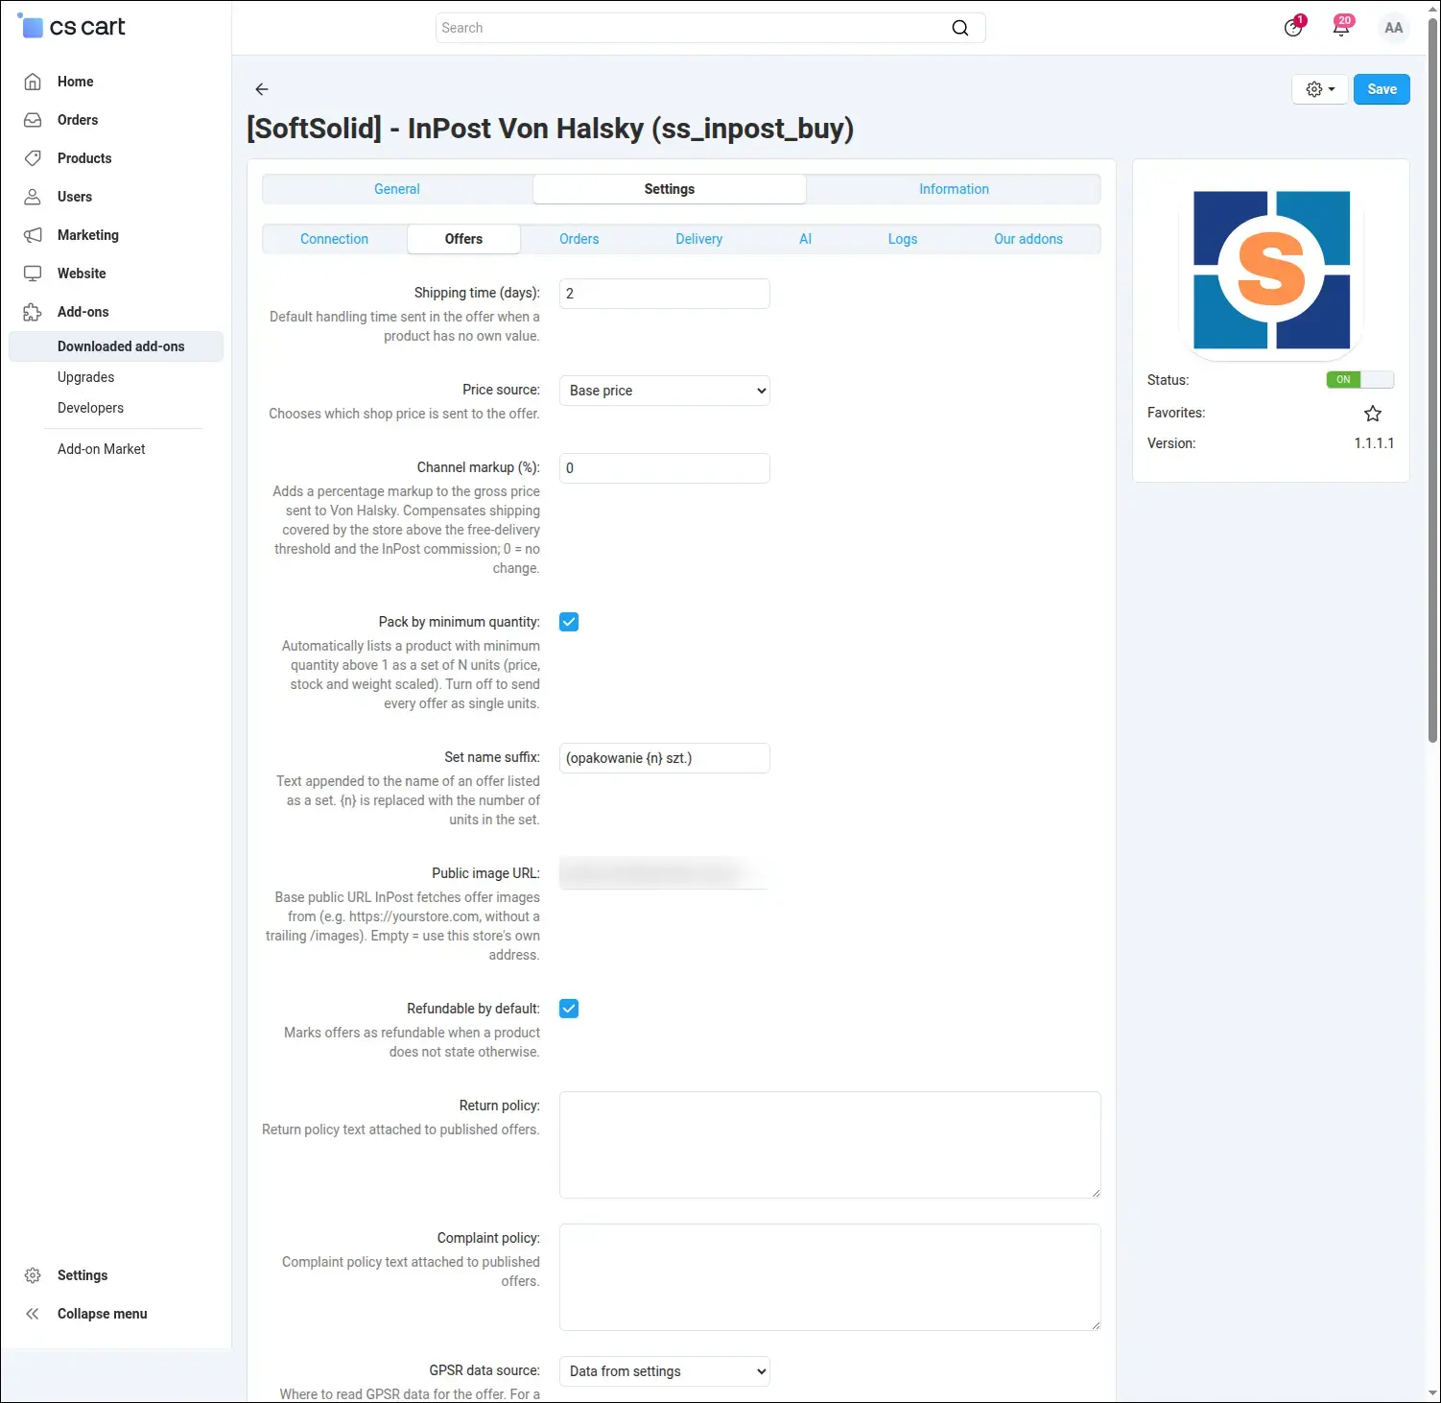Click the Home house icon

pyautogui.click(x=33, y=82)
